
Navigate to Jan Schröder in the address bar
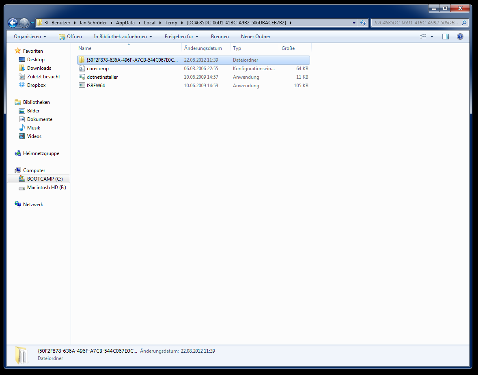pyautogui.click(x=93, y=23)
